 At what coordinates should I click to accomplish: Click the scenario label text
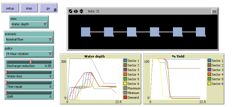click(10, 34)
